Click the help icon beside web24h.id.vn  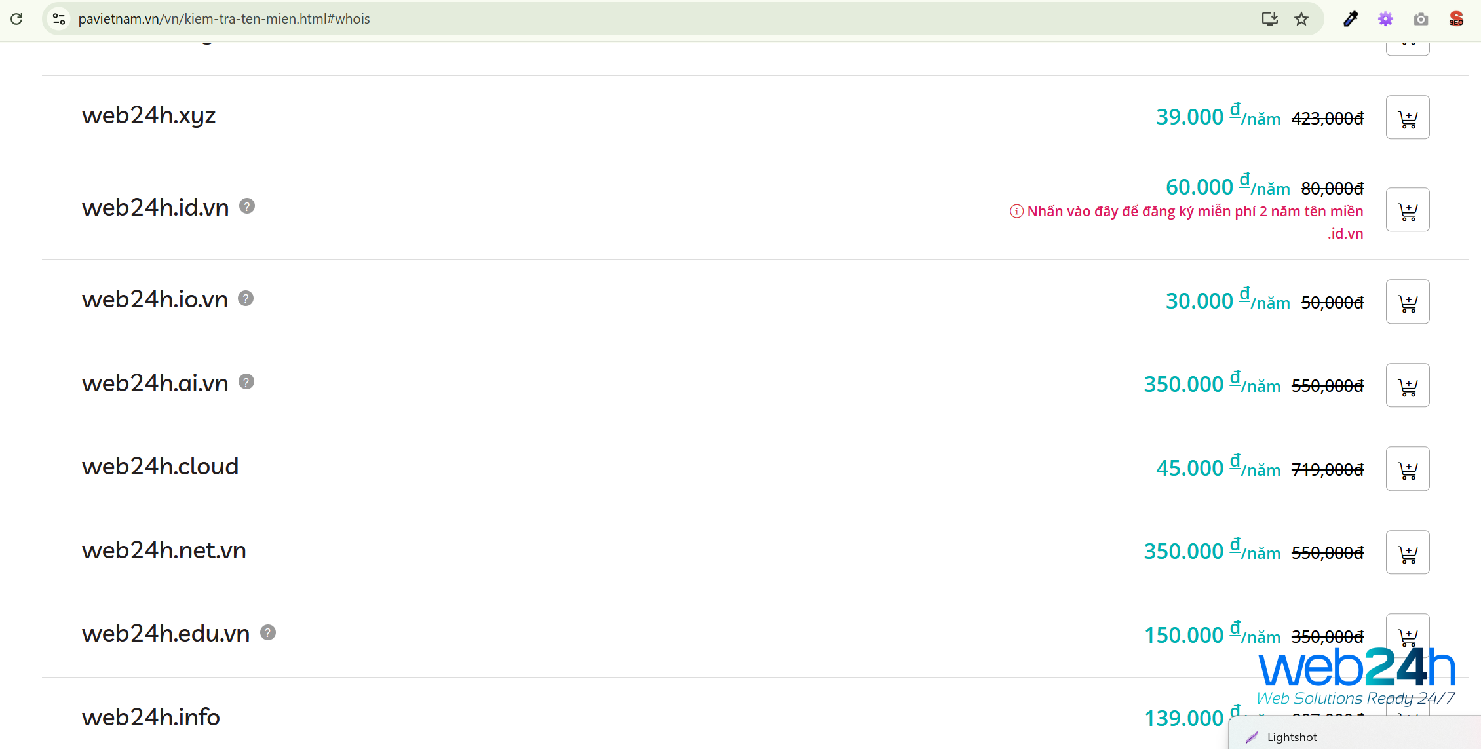pyautogui.click(x=247, y=206)
